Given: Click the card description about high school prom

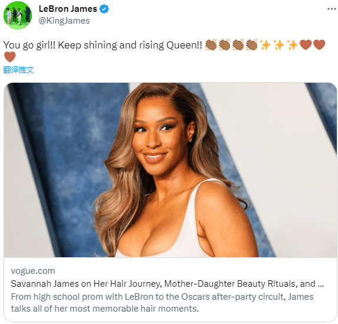Looking at the screenshot, I should pyautogui.click(x=162, y=303).
